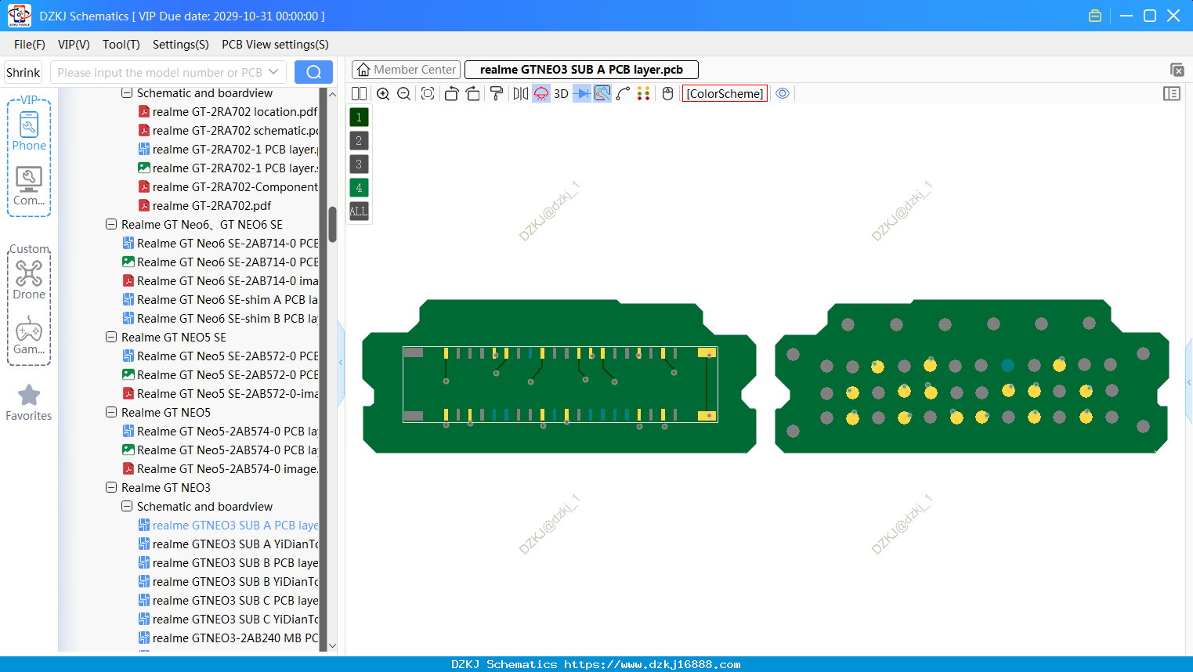
Task: Collapse Realme GT NEO3 node
Action: pos(111,487)
